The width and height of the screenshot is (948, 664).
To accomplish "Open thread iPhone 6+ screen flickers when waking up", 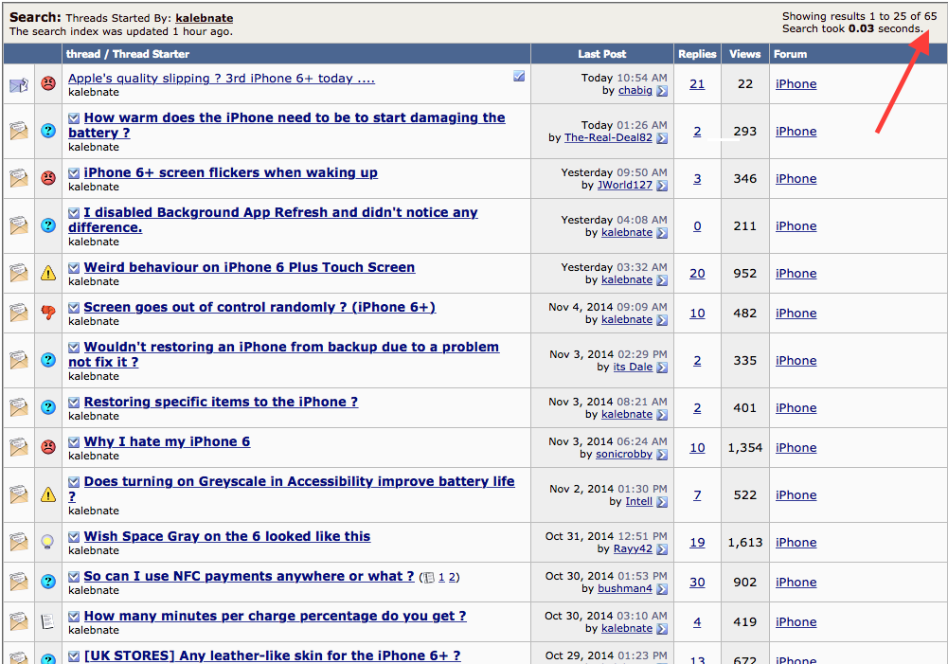I will point(230,172).
